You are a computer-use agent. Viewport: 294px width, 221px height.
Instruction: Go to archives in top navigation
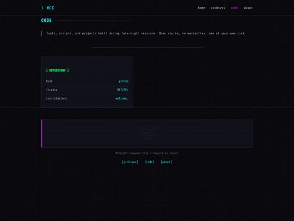[218, 8]
